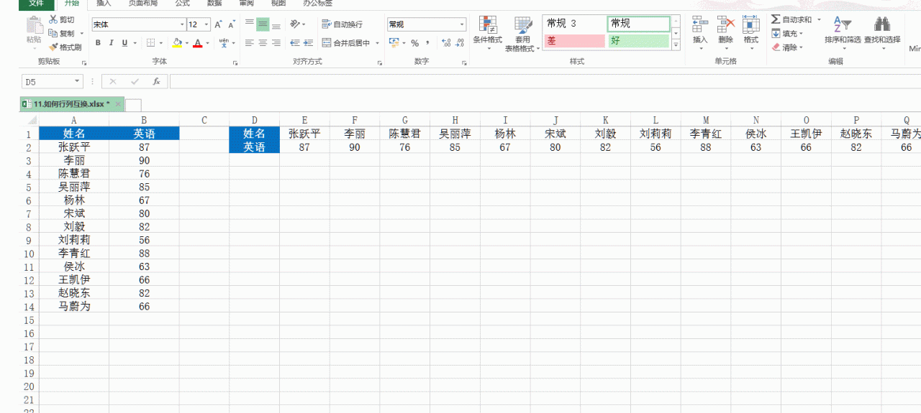Viewport: 921px width, 413px height.
Task: Open the Insert Function fx button
Action: [x=156, y=82]
